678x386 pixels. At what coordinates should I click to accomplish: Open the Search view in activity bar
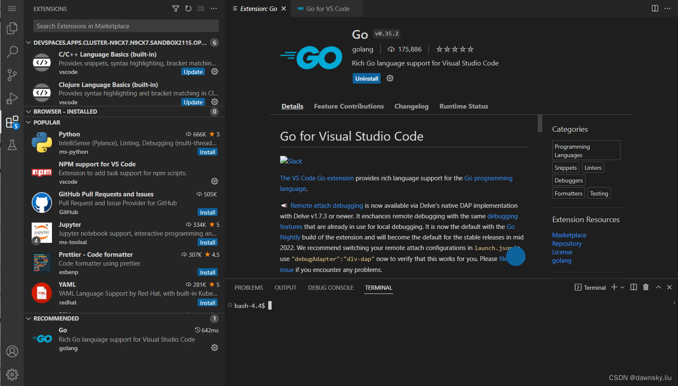pos(12,52)
